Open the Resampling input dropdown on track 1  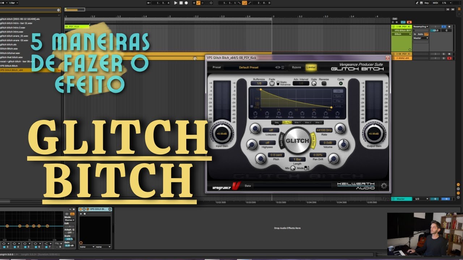point(420,26)
